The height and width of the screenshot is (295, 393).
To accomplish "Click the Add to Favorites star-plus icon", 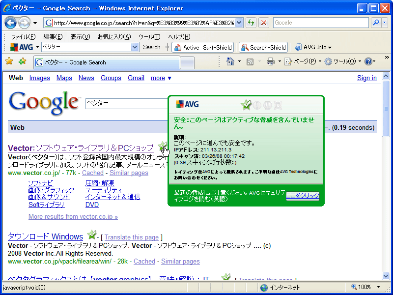I will pyautogui.click(x=22, y=61).
